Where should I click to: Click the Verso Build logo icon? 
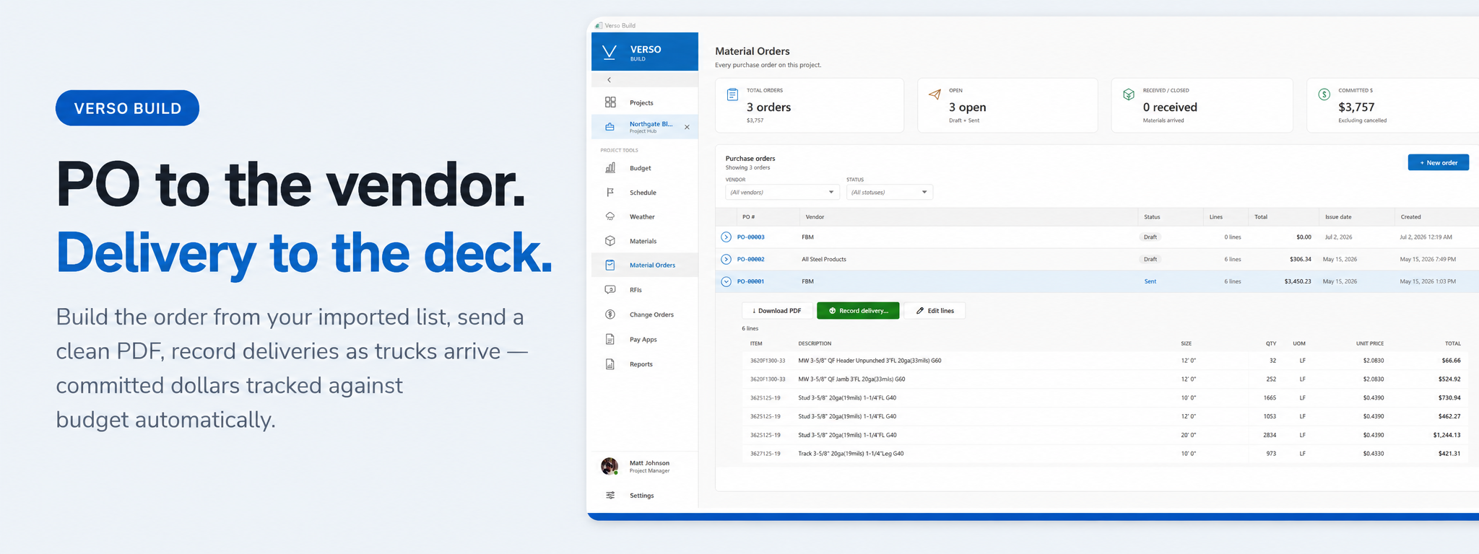click(x=610, y=52)
